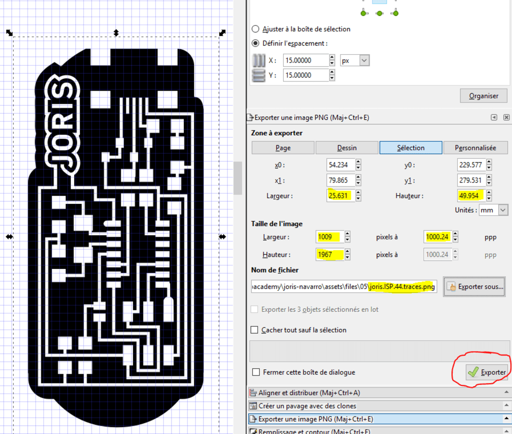Expand 'Remplissage et contour' panel
This screenshot has width=512, height=434.
[378, 431]
